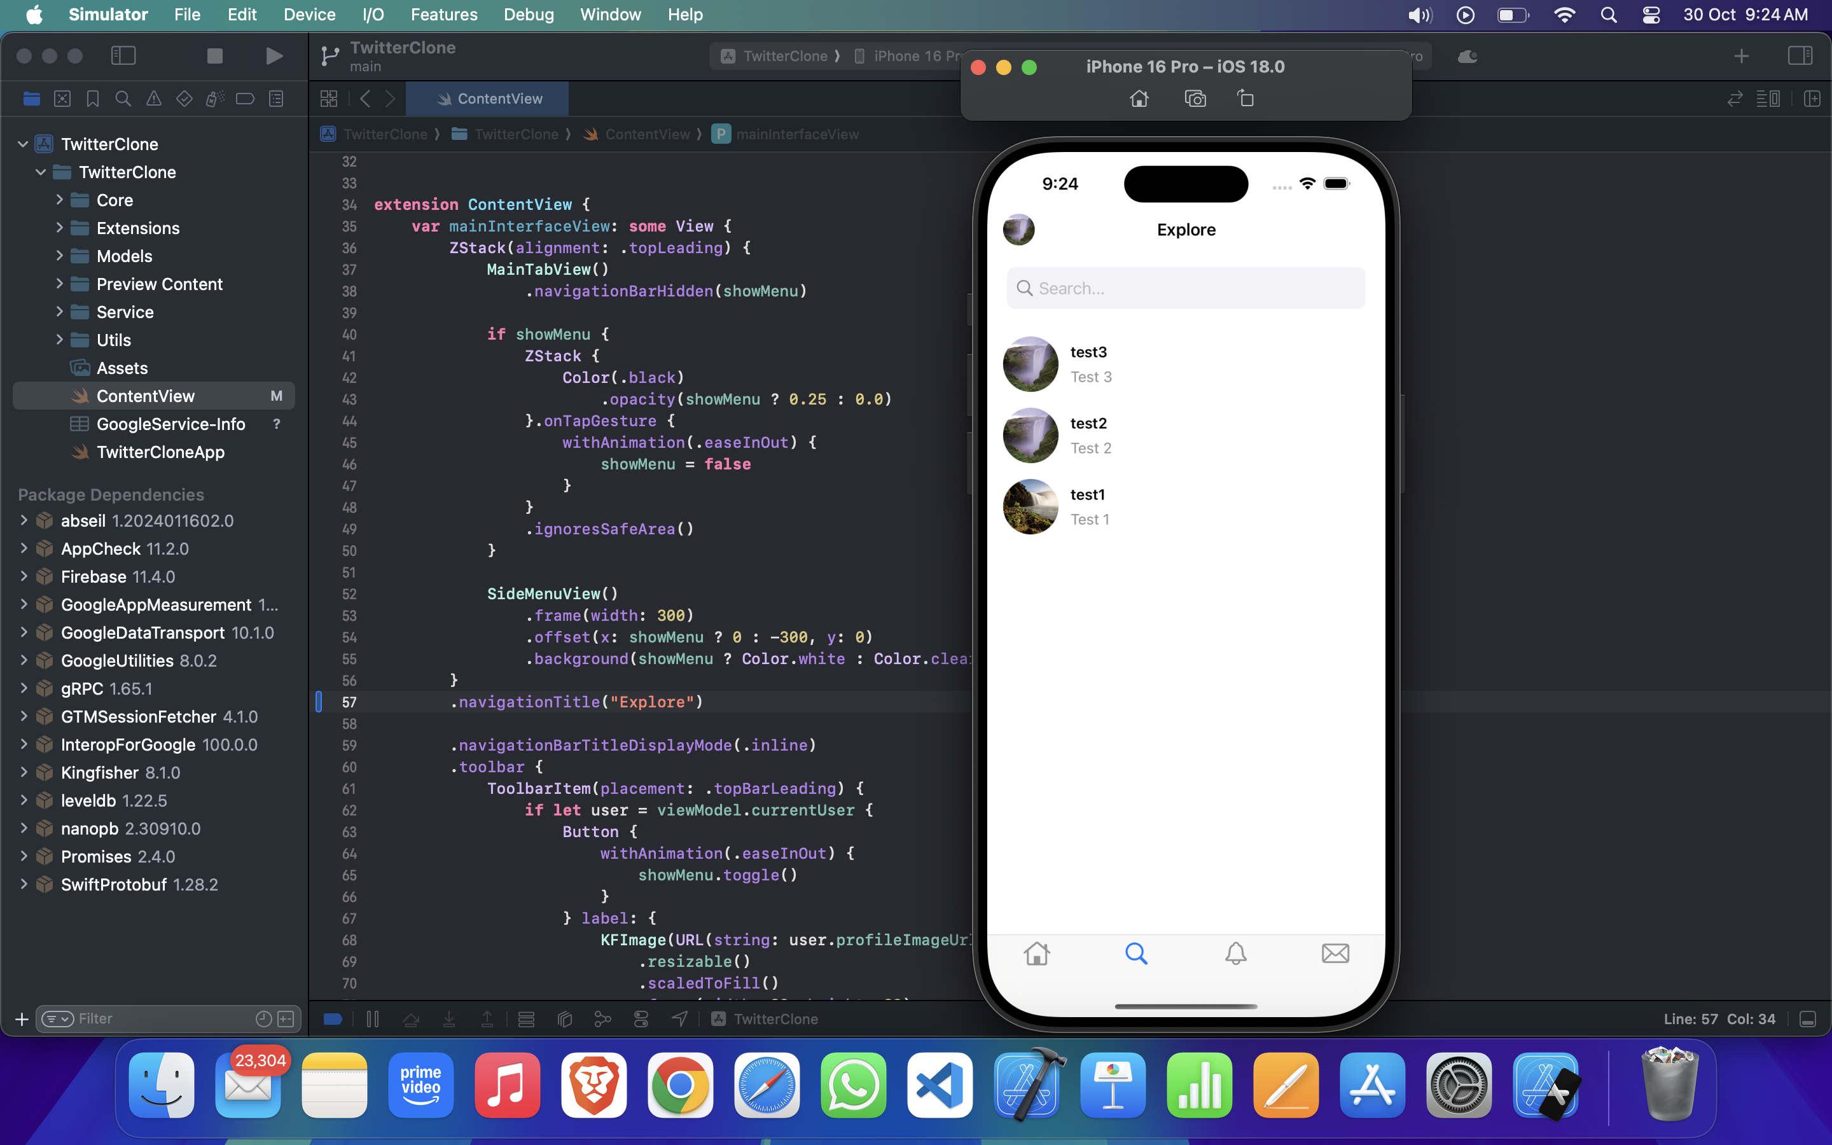Expand the Core folder
This screenshot has width=1832, height=1145.
(x=60, y=200)
